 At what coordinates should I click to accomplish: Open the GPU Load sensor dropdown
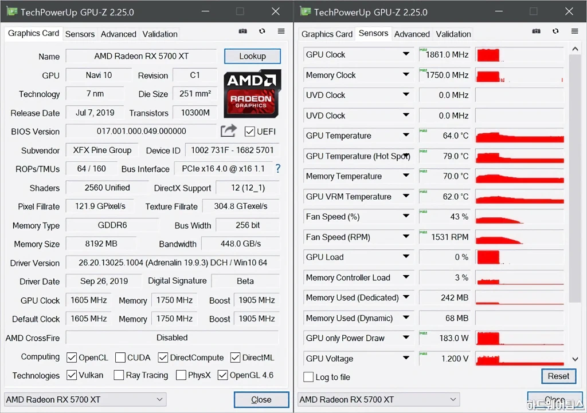point(406,256)
